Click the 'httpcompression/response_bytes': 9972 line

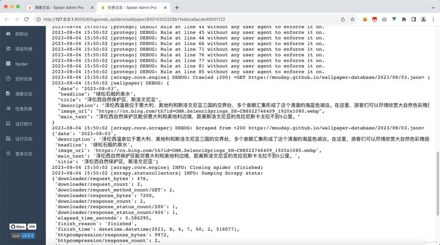(x=112, y=235)
